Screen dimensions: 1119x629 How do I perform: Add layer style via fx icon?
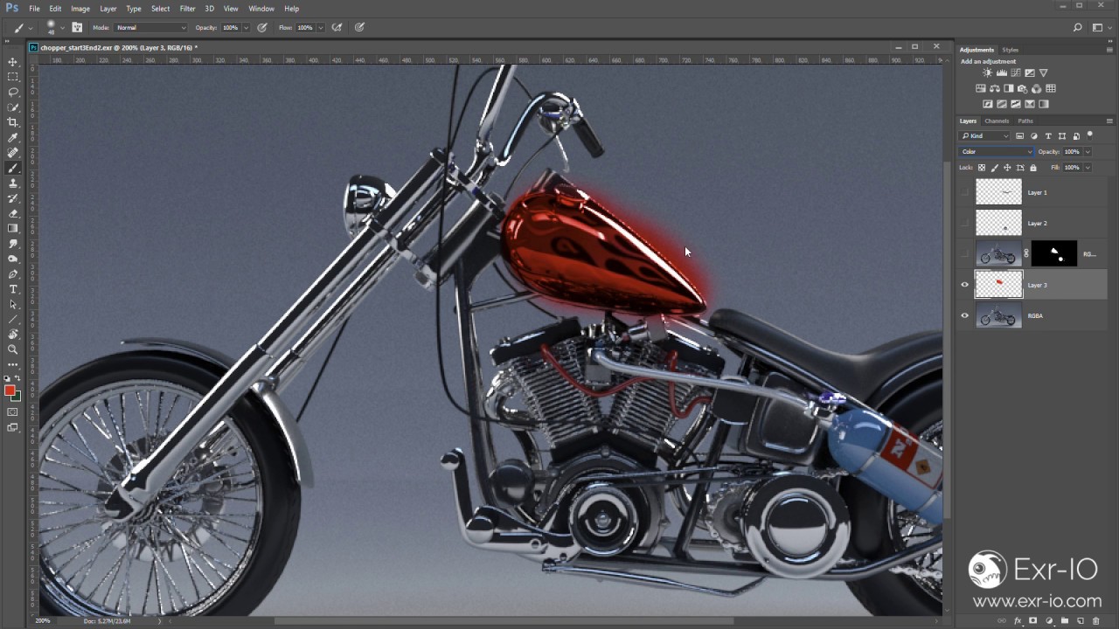click(x=1018, y=621)
